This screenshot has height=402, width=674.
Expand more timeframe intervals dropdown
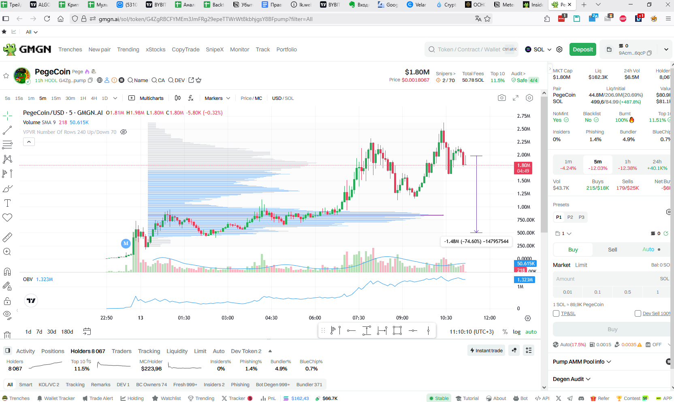(115, 98)
